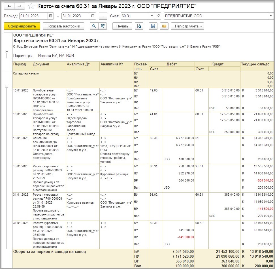Click the Печать button
The image size is (275, 269).
(x=122, y=26)
